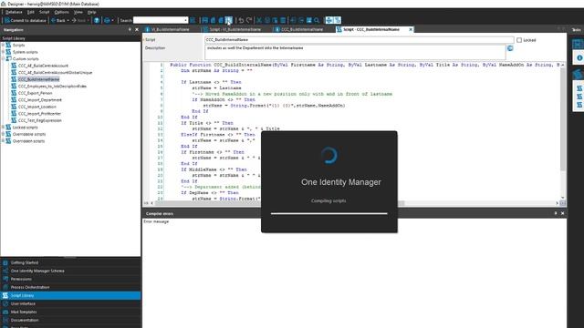Select CCC_AE_BuildCentralAccountGlobalUnique script
The image size is (584, 328).
[x=55, y=73]
